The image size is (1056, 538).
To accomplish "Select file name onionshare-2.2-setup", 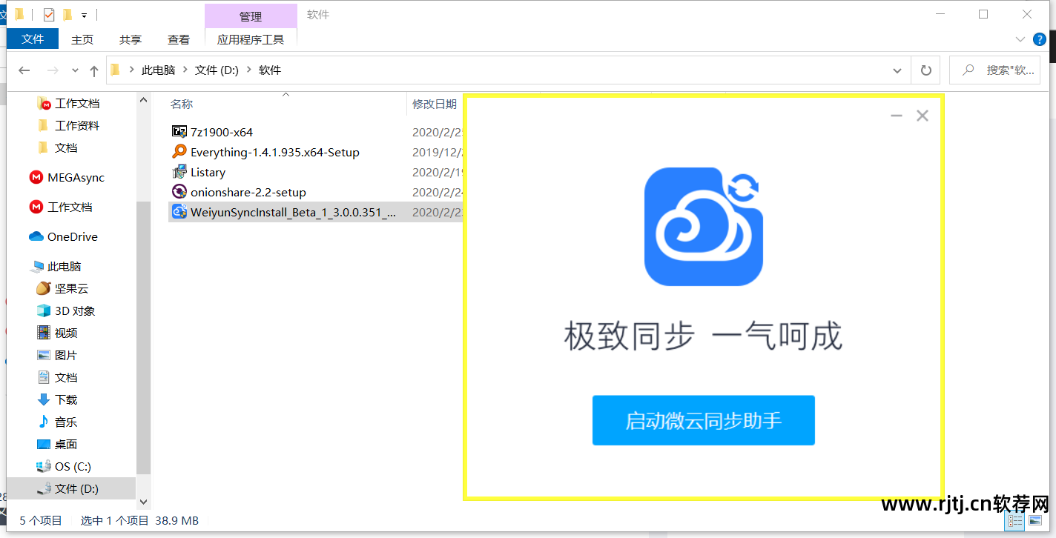I will tap(248, 192).
